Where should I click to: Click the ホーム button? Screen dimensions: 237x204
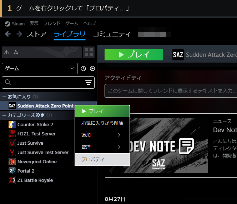[x=42, y=52]
